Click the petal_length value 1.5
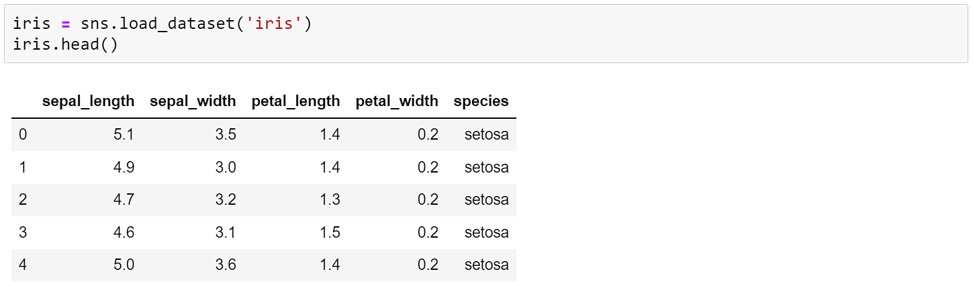Image resolution: width=973 pixels, height=284 pixels. click(x=330, y=232)
